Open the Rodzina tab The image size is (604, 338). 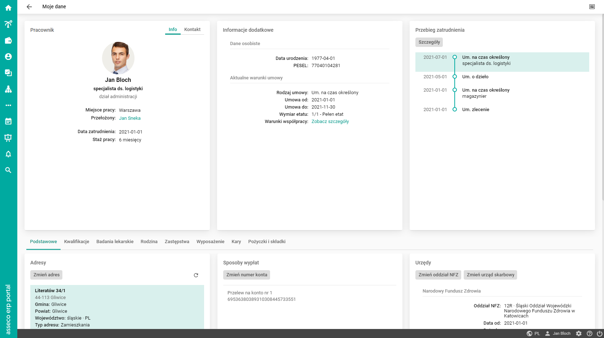coord(149,242)
